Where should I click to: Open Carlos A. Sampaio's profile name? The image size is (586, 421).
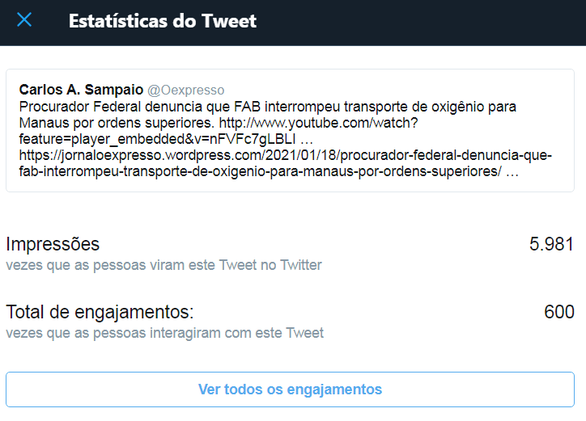(81, 90)
